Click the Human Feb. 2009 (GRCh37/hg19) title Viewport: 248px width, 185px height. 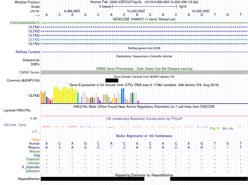(116, 2)
